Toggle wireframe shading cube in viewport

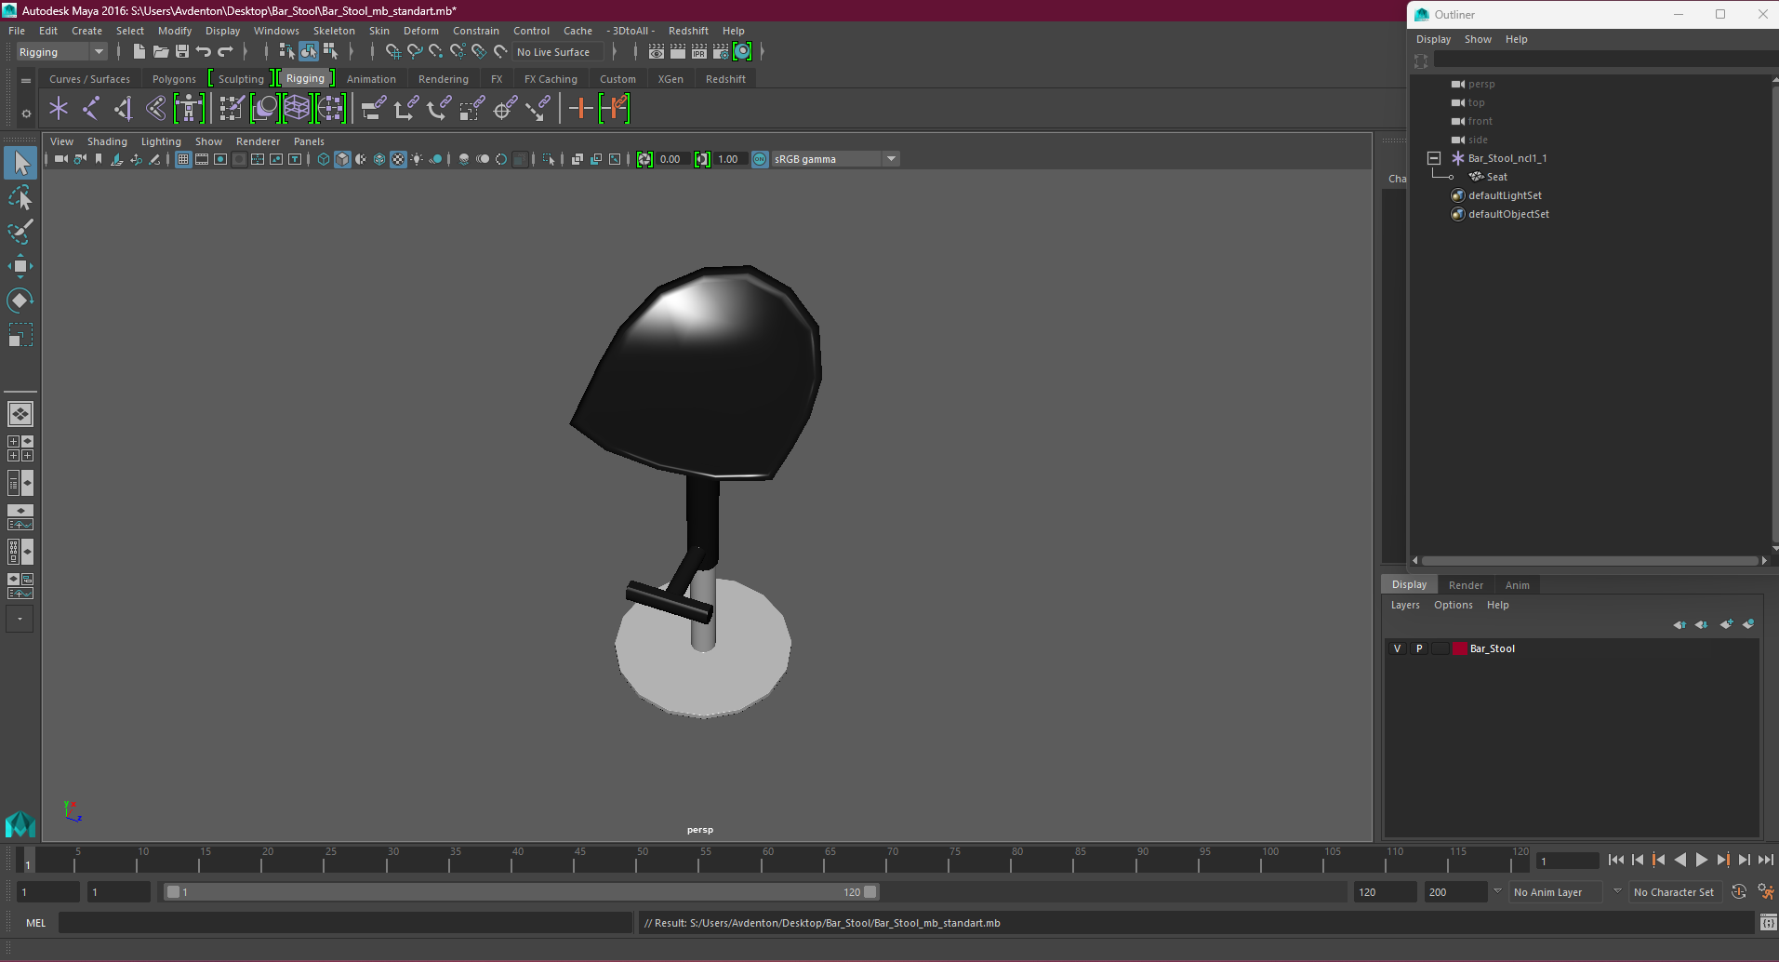click(324, 159)
